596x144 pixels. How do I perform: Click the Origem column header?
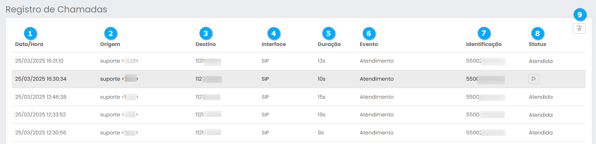tap(110, 44)
